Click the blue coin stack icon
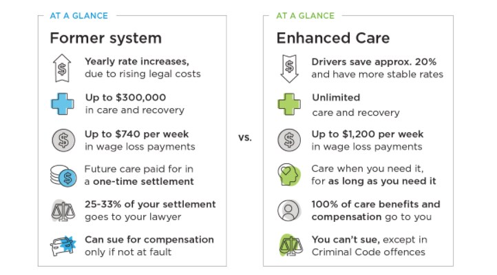 [x=63, y=176]
